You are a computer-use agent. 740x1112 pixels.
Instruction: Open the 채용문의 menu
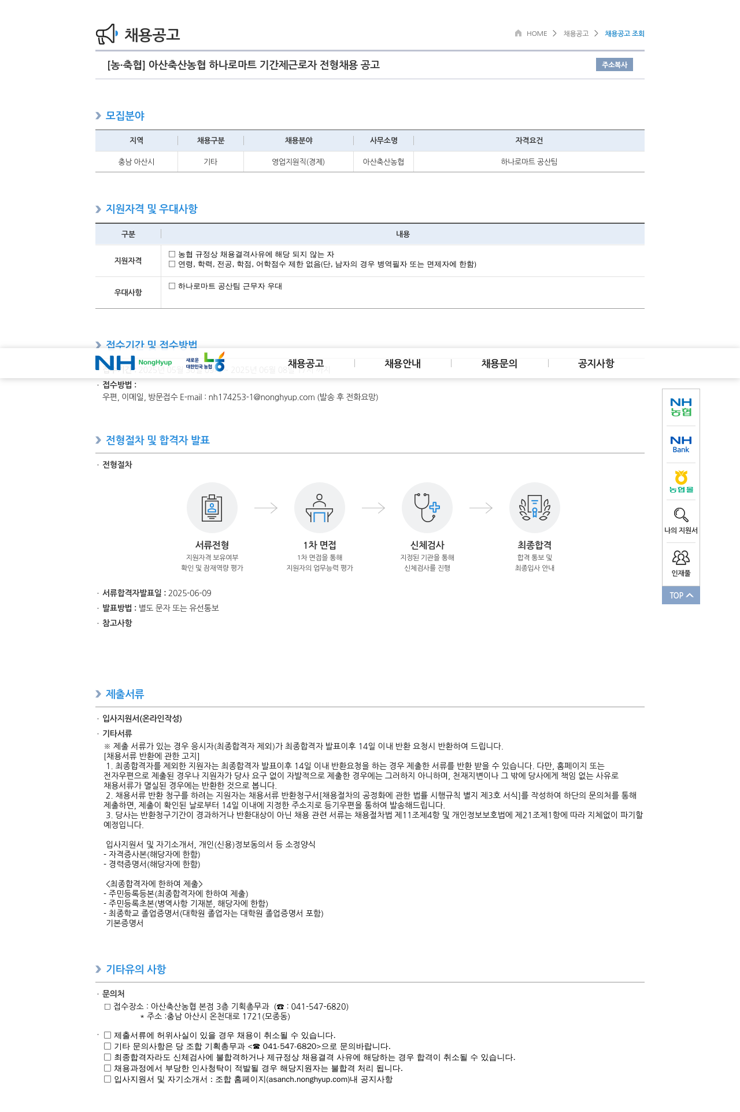[x=499, y=363]
